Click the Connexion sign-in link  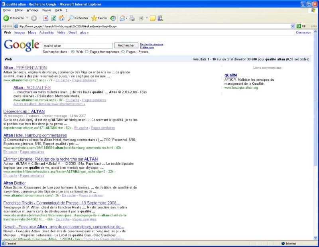303,33
